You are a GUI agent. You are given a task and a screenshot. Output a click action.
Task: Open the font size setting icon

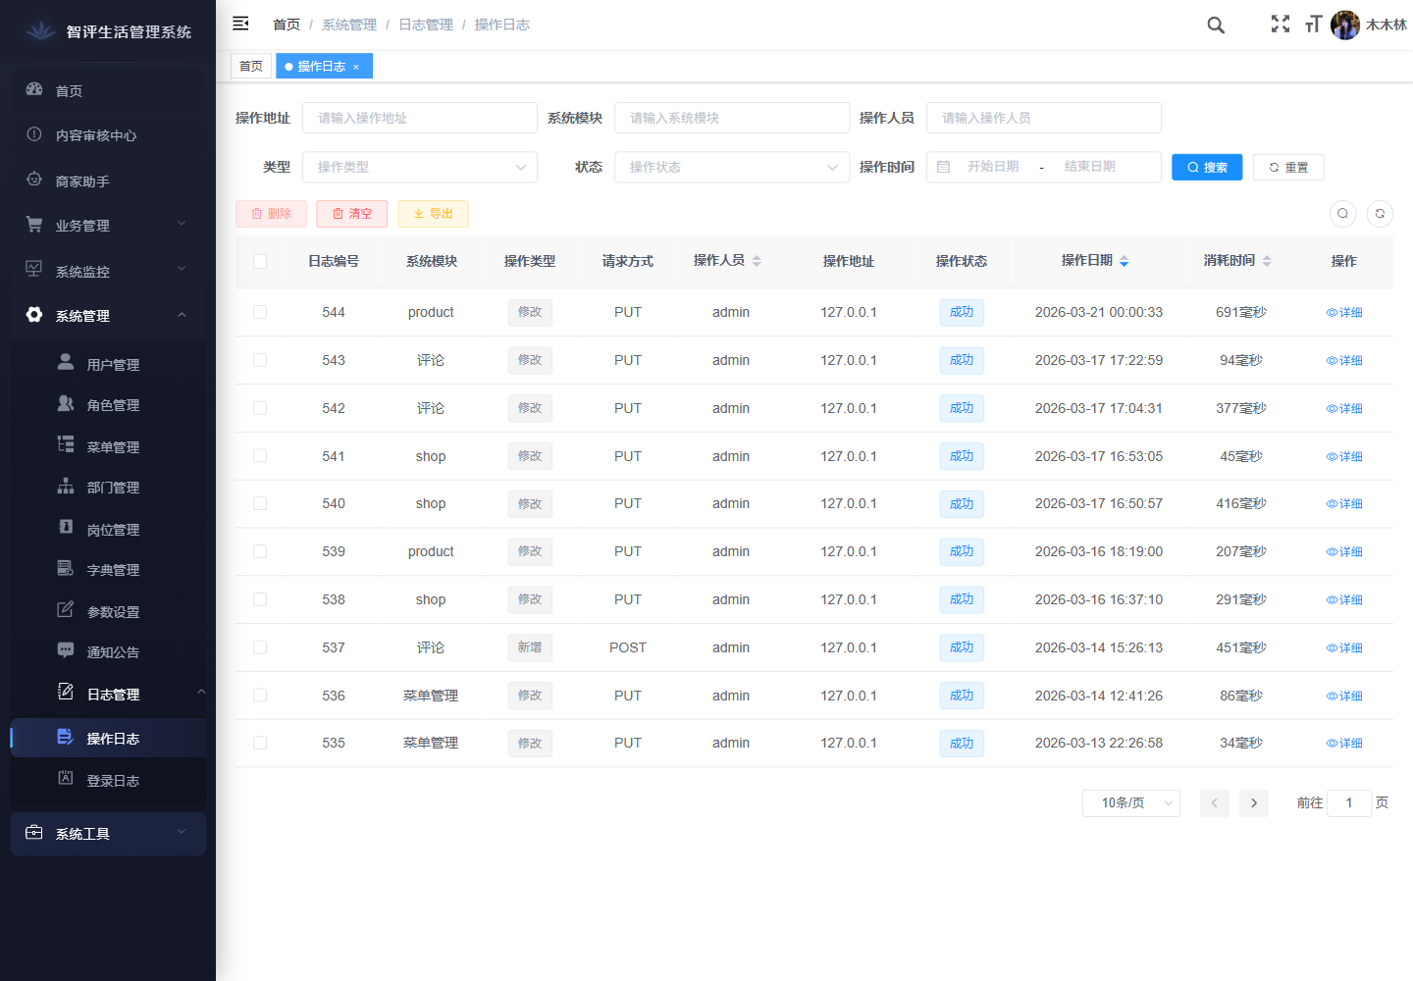(1313, 25)
